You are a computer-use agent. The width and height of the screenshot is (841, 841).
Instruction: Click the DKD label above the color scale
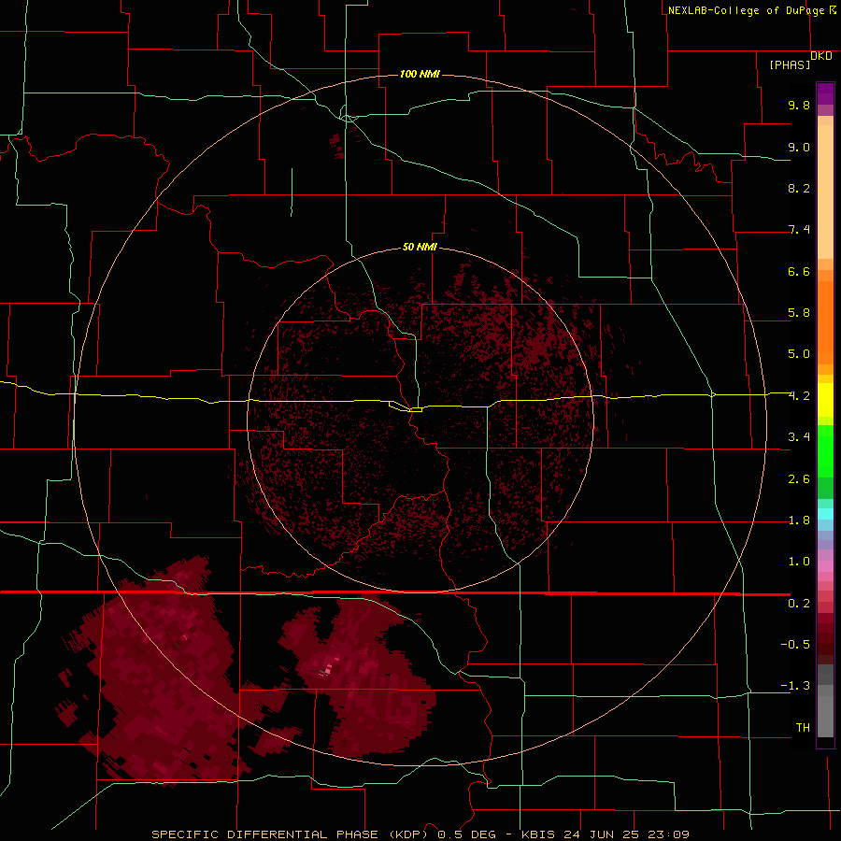(x=821, y=56)
